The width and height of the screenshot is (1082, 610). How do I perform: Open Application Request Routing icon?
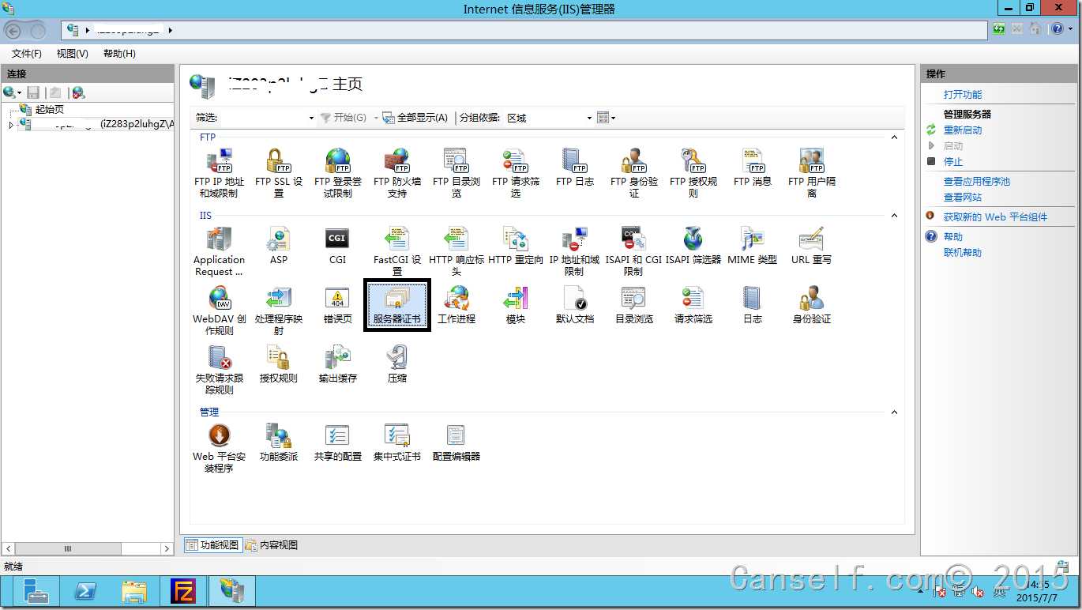pyautogui.click(x=219, y=250)
